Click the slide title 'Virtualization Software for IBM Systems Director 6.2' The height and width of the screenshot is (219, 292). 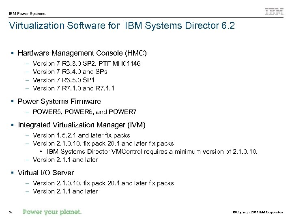[122, 26]
